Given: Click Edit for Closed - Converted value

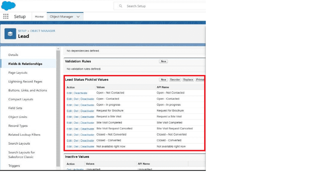Looking at the screenshot, I should (x=69, y=141).
